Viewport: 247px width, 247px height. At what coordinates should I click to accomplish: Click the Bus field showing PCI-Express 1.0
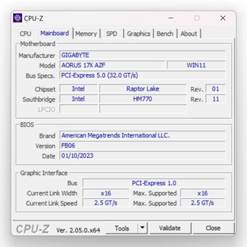154,183
